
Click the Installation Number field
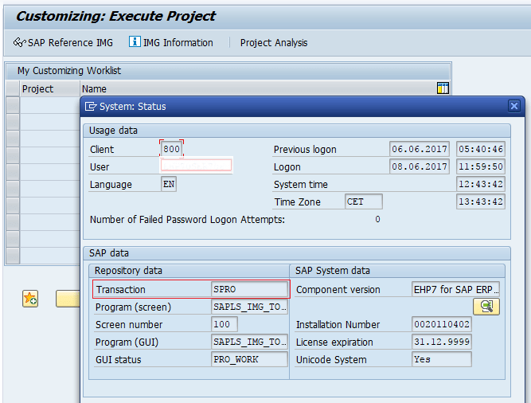(x=441, y=325)
